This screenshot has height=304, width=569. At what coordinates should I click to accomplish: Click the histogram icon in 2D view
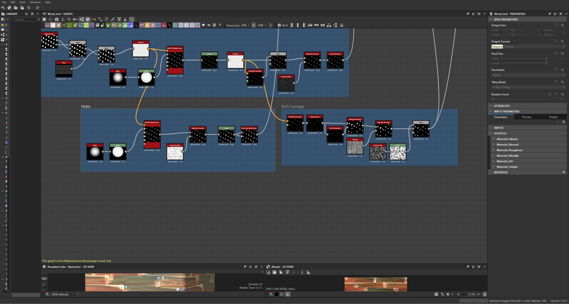click(308, 272)
